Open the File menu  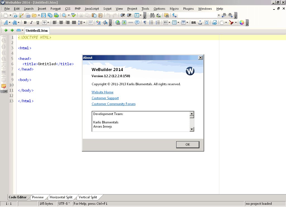point(7,9)
